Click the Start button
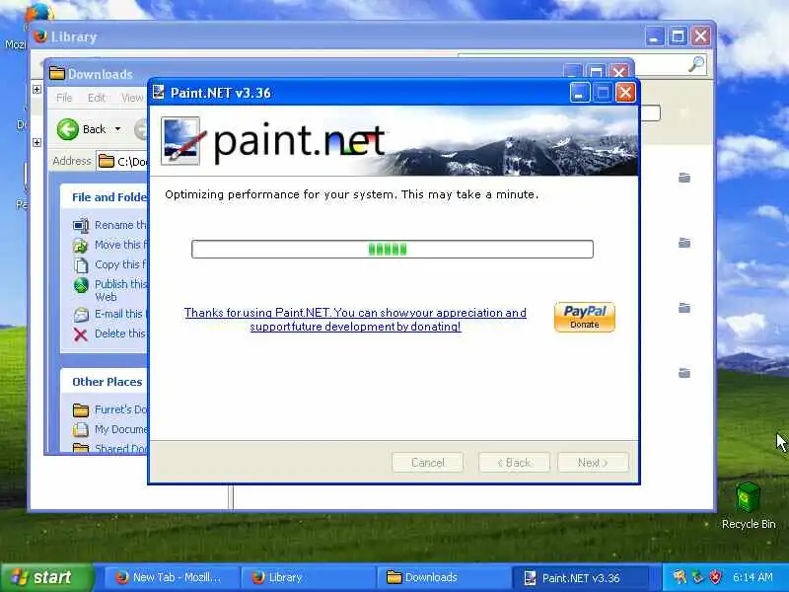 point(46,577)
